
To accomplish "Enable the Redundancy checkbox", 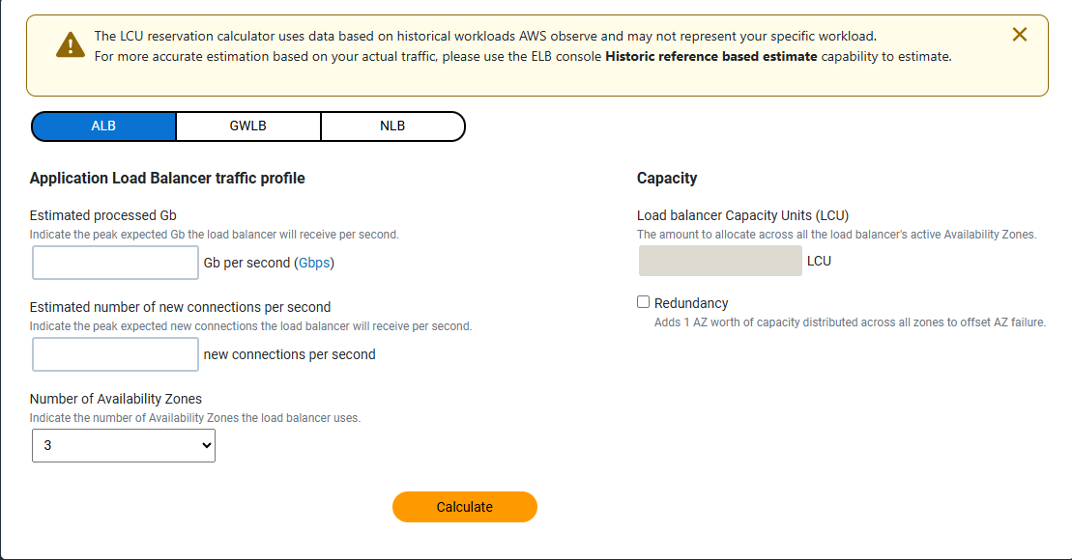I will pyautogui.click(x=644, y=302).
